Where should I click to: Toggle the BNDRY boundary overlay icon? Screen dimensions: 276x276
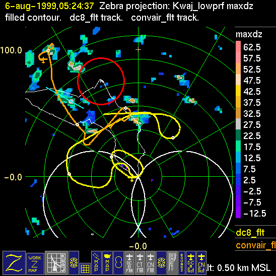point(172,263)
